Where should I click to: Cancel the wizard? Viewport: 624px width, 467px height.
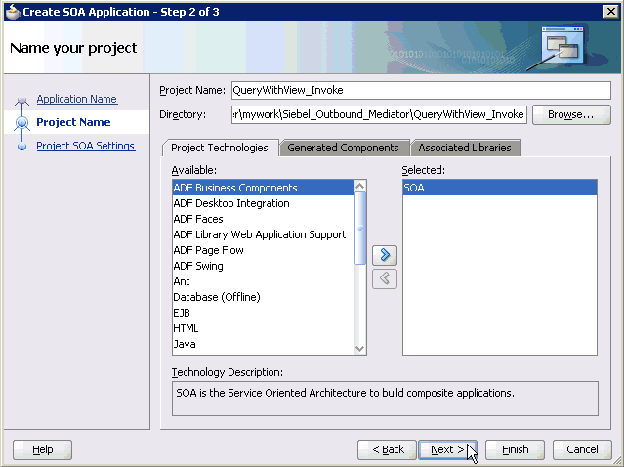582,449
